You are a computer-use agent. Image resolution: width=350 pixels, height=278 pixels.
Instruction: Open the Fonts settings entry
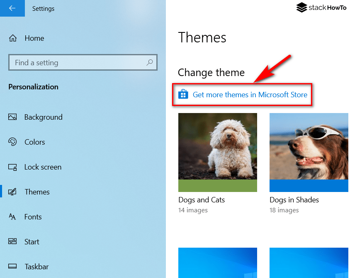coord(33,216)
